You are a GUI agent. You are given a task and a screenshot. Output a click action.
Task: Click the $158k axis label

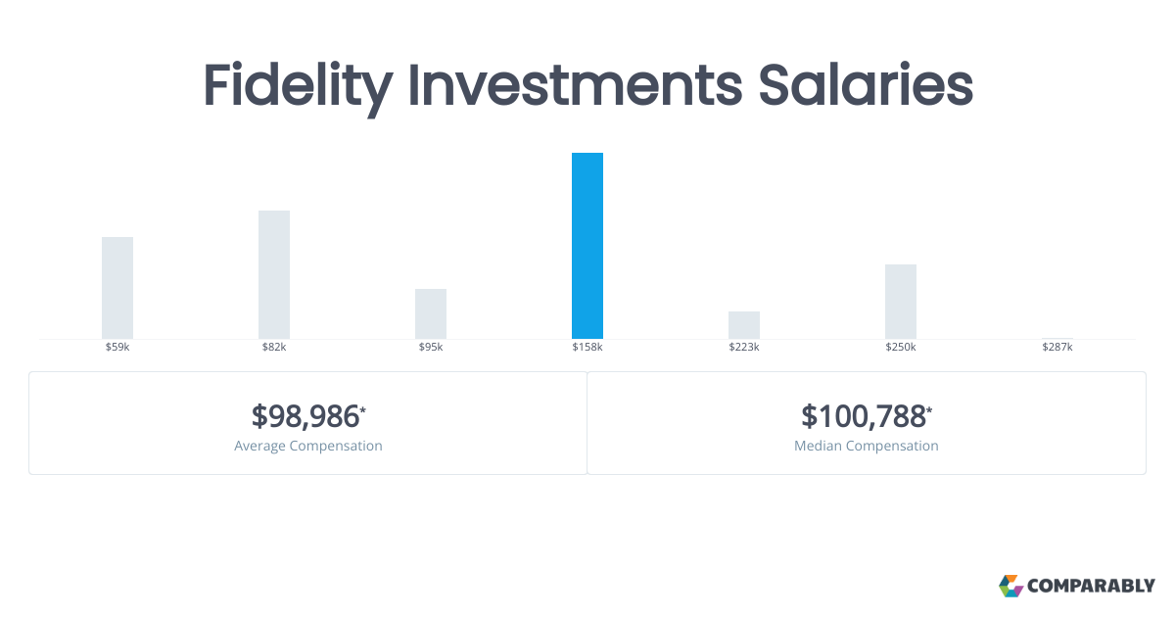(587, 347)
